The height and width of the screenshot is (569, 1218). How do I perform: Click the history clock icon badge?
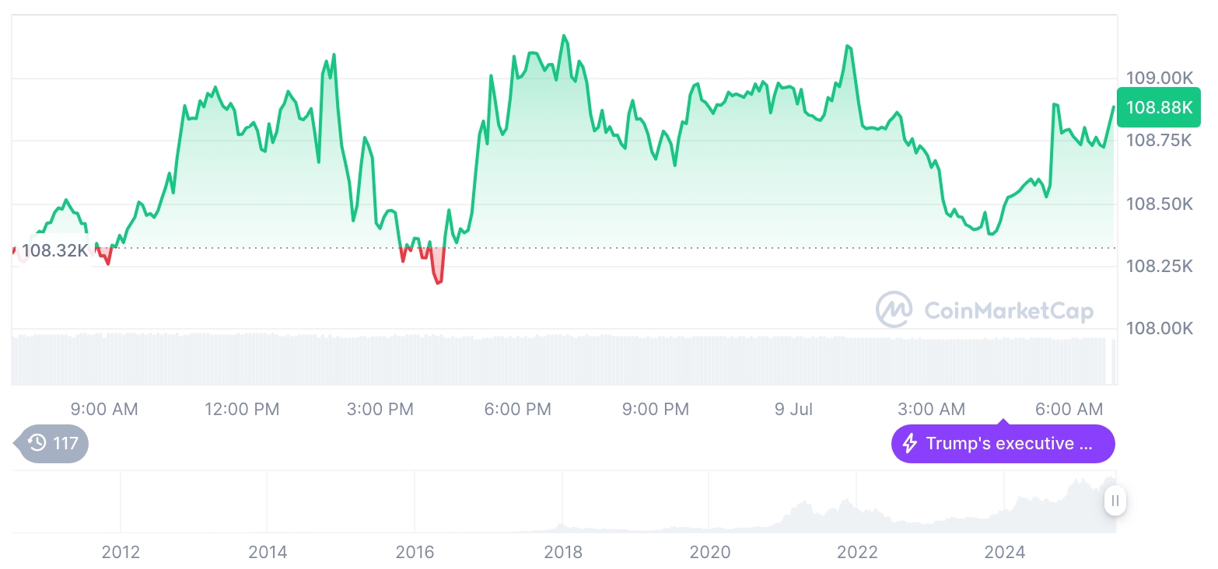(x=37, y=444)
